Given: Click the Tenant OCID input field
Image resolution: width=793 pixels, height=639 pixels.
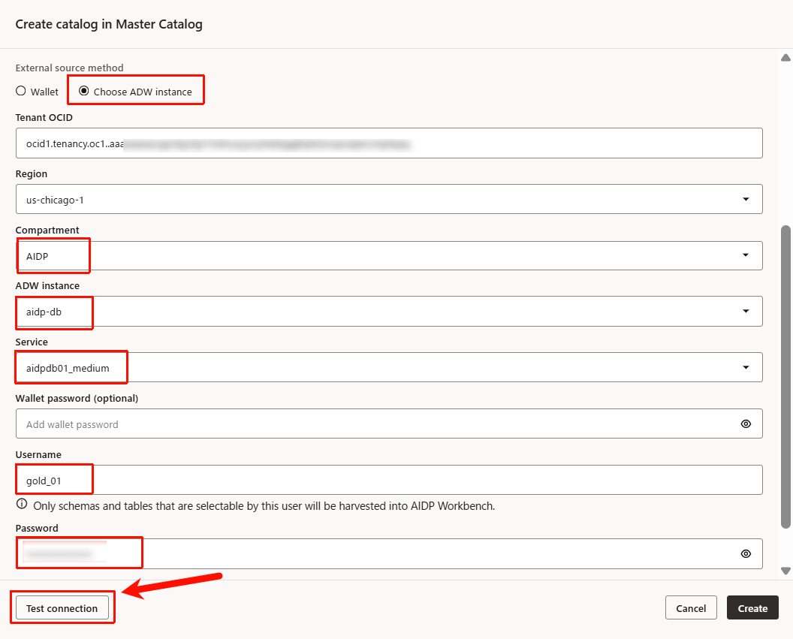Looking at the screenshot, I should [389, 143].
